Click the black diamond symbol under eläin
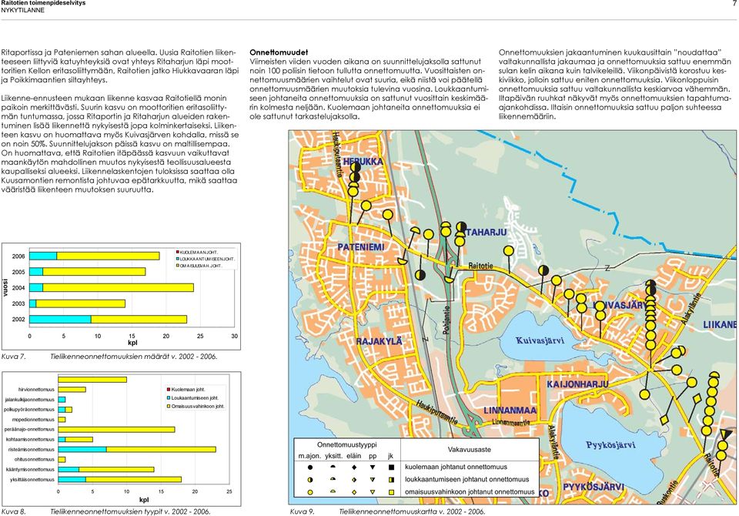The height and width of the screenshot is (516, 739). click(x=354, y=467)
